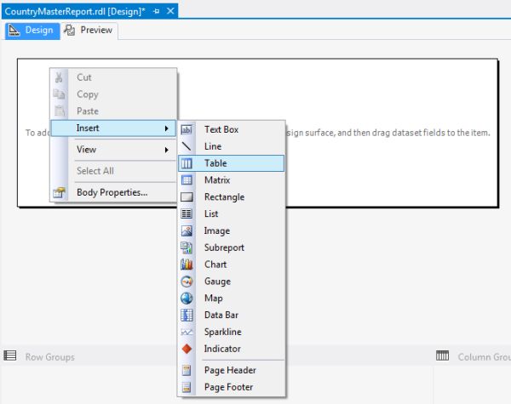Viewport: 511px width, 404px height.
Task: Insert a Line item
Action: 232,146
